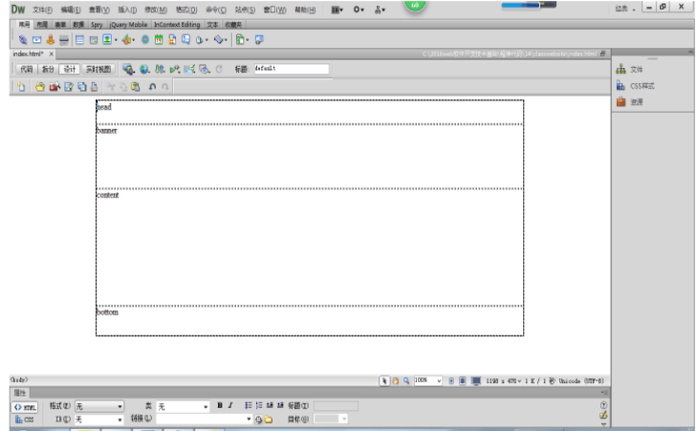
Task: Open the CSS Styles panel (CSS样式)
Action: click(641, 86)
